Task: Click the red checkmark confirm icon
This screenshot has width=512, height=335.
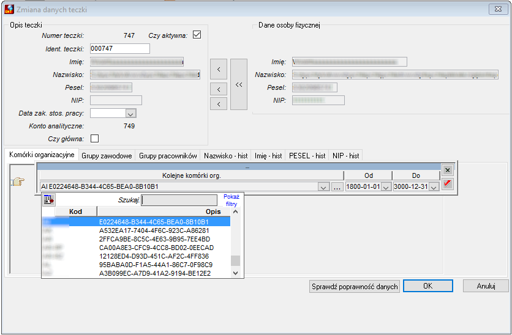Action: pos(447,183)
